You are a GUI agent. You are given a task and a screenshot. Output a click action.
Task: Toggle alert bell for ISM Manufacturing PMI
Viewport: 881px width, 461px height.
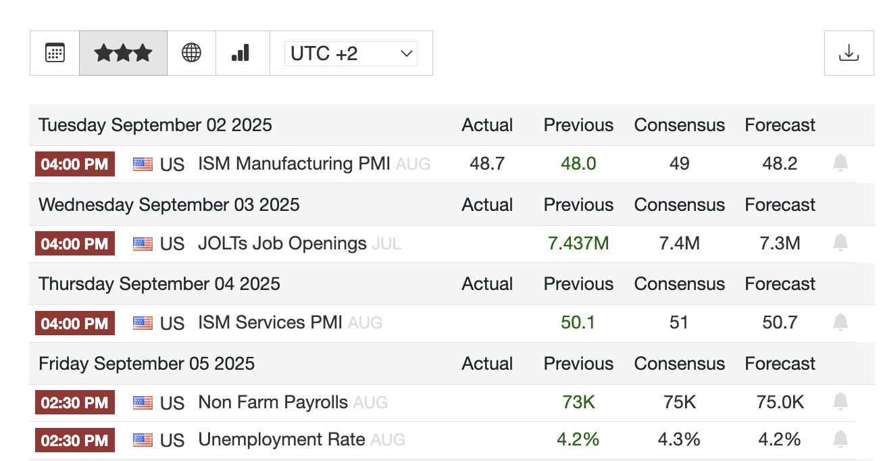[840, 163]
